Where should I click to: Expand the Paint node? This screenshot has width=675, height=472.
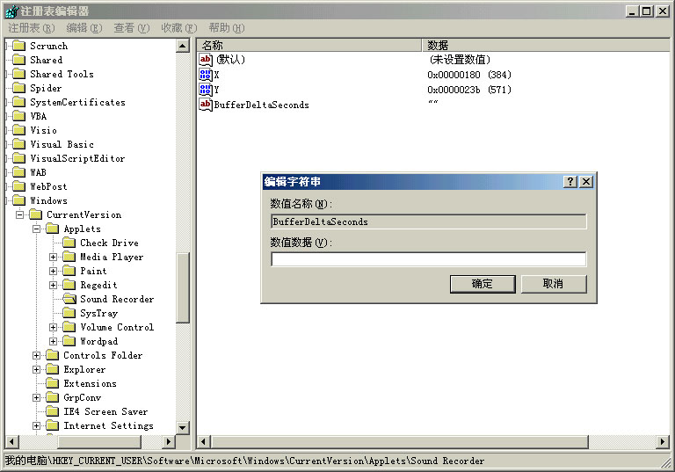tap(54, 271)
